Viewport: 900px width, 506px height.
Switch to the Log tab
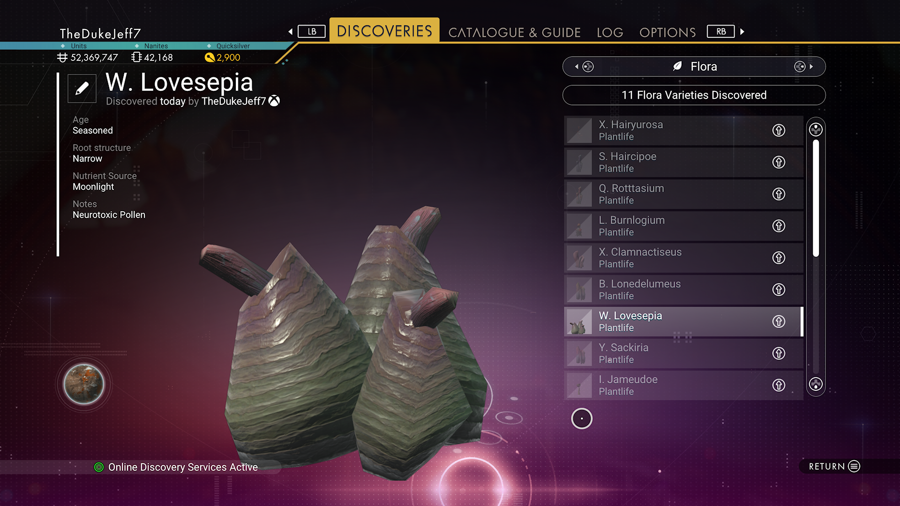pos(610,32)
